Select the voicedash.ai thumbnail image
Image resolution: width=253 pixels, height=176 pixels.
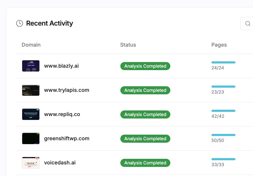tap(31, 163)
